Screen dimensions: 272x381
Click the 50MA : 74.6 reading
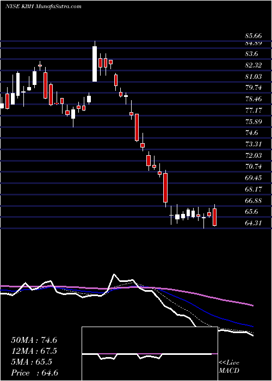coord(34,340)
